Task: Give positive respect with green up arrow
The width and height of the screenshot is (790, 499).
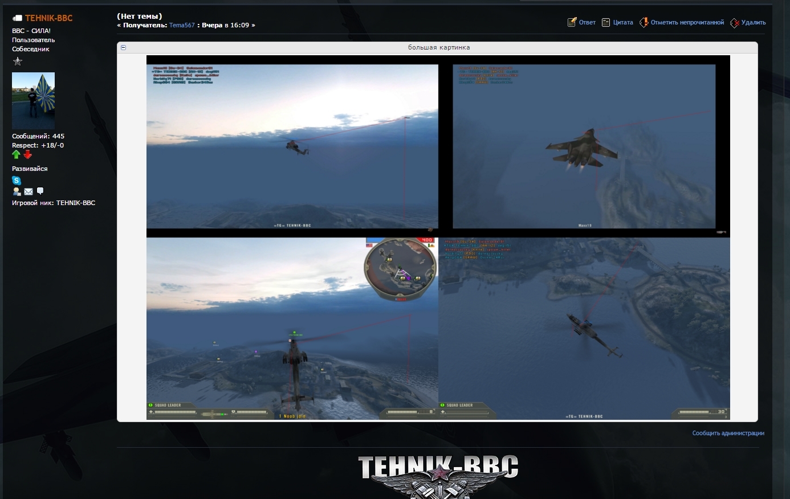Action: click(16, 154)
